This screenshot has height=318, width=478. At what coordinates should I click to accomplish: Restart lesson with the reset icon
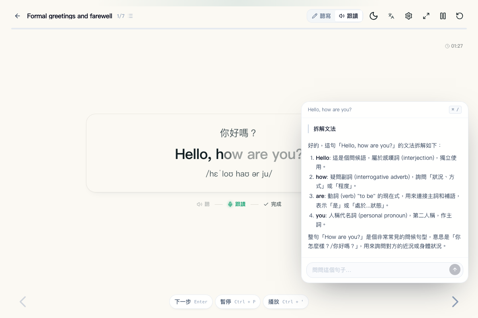(460, 16)
